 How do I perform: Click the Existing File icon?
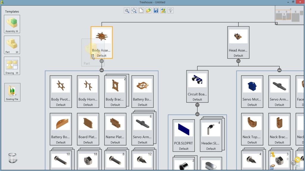[x=12, y=92]
